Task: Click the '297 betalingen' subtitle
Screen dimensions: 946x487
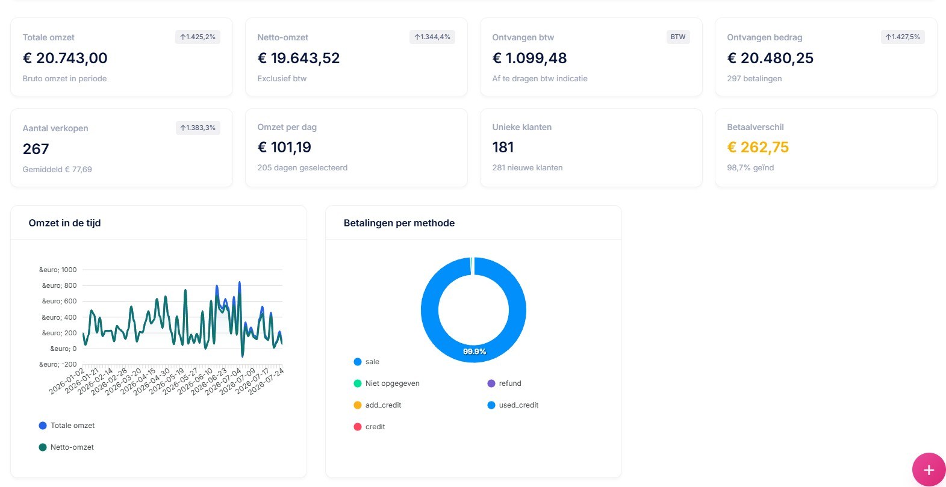Action: pyautogui.click(x=754, y=78)
